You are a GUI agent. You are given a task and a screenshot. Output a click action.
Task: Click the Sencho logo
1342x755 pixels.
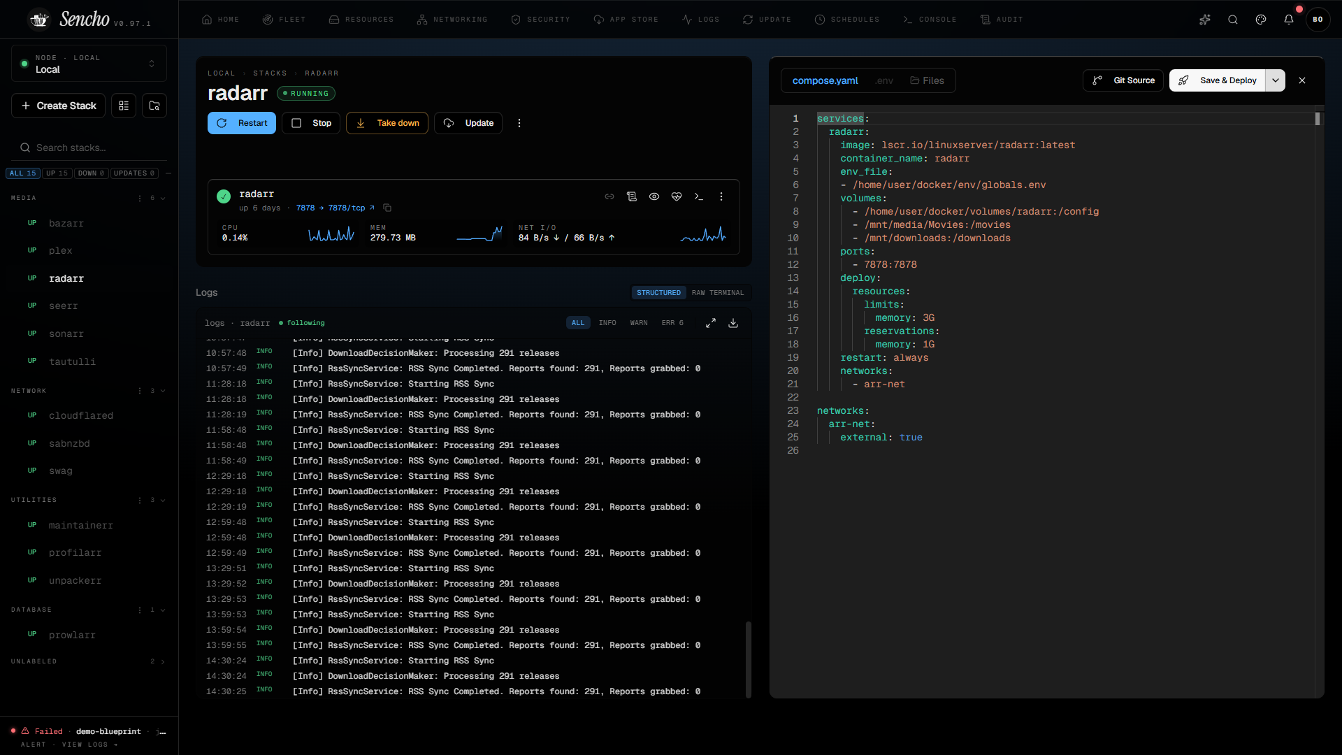(40, 20)
